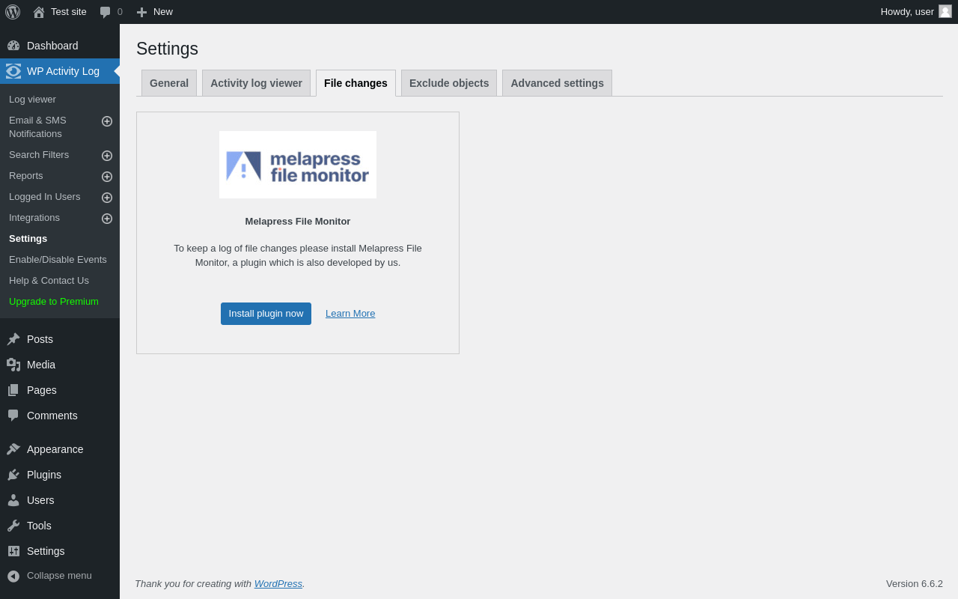The height and width of the screenshot is (599, 958).
Task: Click the Plugins plug icon
Action: 13,475
